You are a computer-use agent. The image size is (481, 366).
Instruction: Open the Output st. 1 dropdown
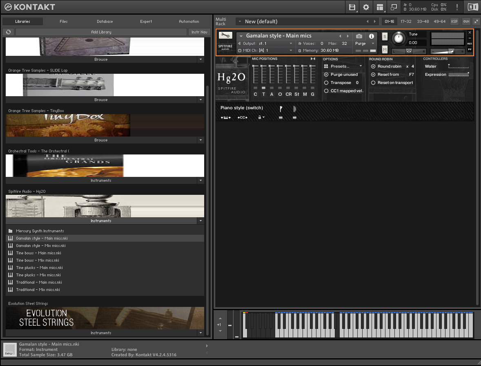265,44
